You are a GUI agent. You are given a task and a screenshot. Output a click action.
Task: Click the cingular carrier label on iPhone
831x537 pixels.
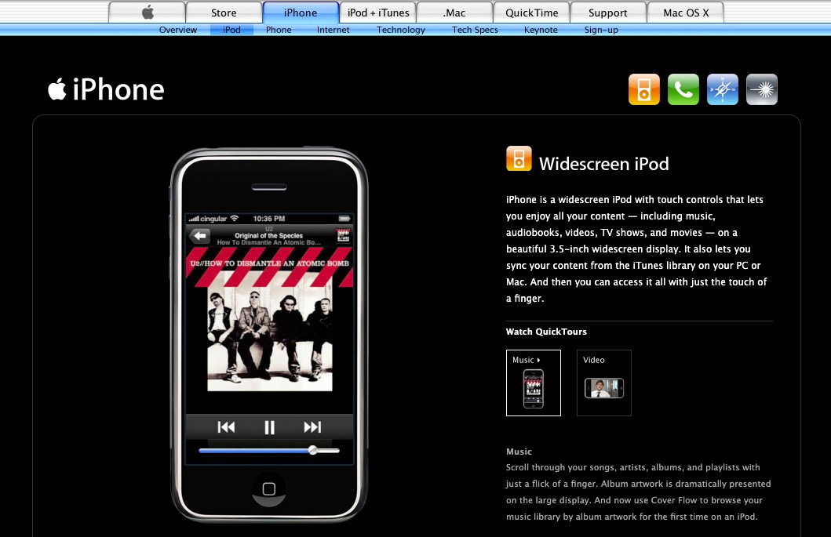pos(213,219)
